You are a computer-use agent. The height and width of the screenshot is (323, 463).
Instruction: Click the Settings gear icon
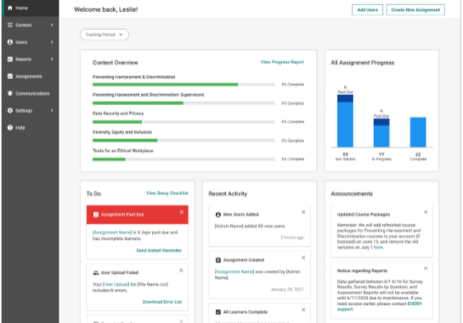click(x=10, y=110)
